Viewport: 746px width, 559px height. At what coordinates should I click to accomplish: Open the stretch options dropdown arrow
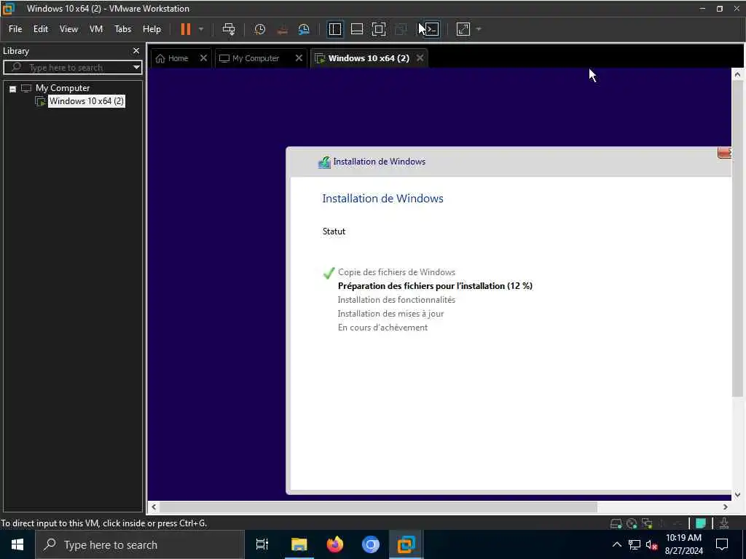(x=479, y=29)
